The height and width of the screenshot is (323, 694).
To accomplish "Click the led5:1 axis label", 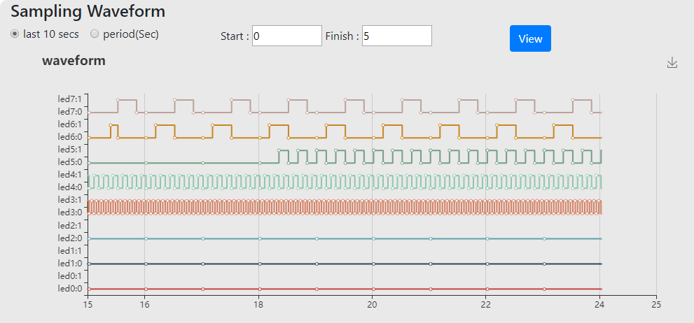I will click(x=69, y=150).
